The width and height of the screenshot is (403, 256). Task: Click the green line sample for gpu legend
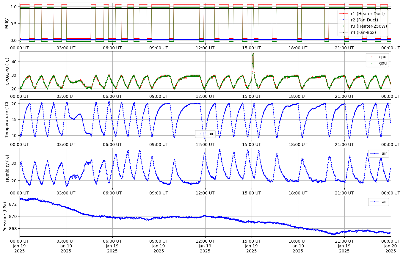click(x=372, y=63)
